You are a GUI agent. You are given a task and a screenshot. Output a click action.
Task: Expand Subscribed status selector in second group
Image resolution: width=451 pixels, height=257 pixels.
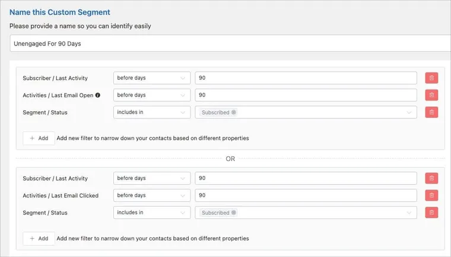[306, 213]
